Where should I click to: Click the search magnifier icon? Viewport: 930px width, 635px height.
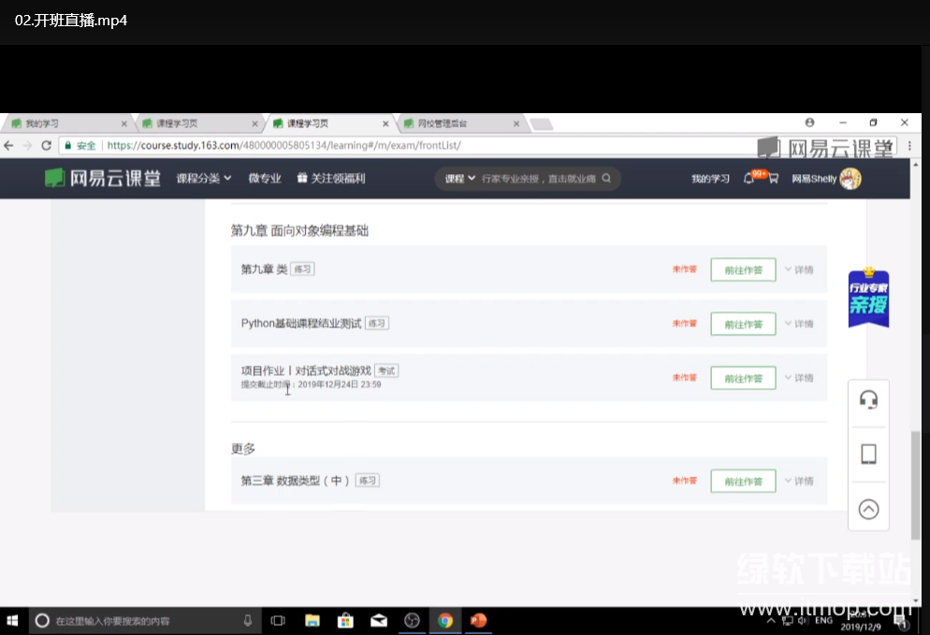(606, 179)
